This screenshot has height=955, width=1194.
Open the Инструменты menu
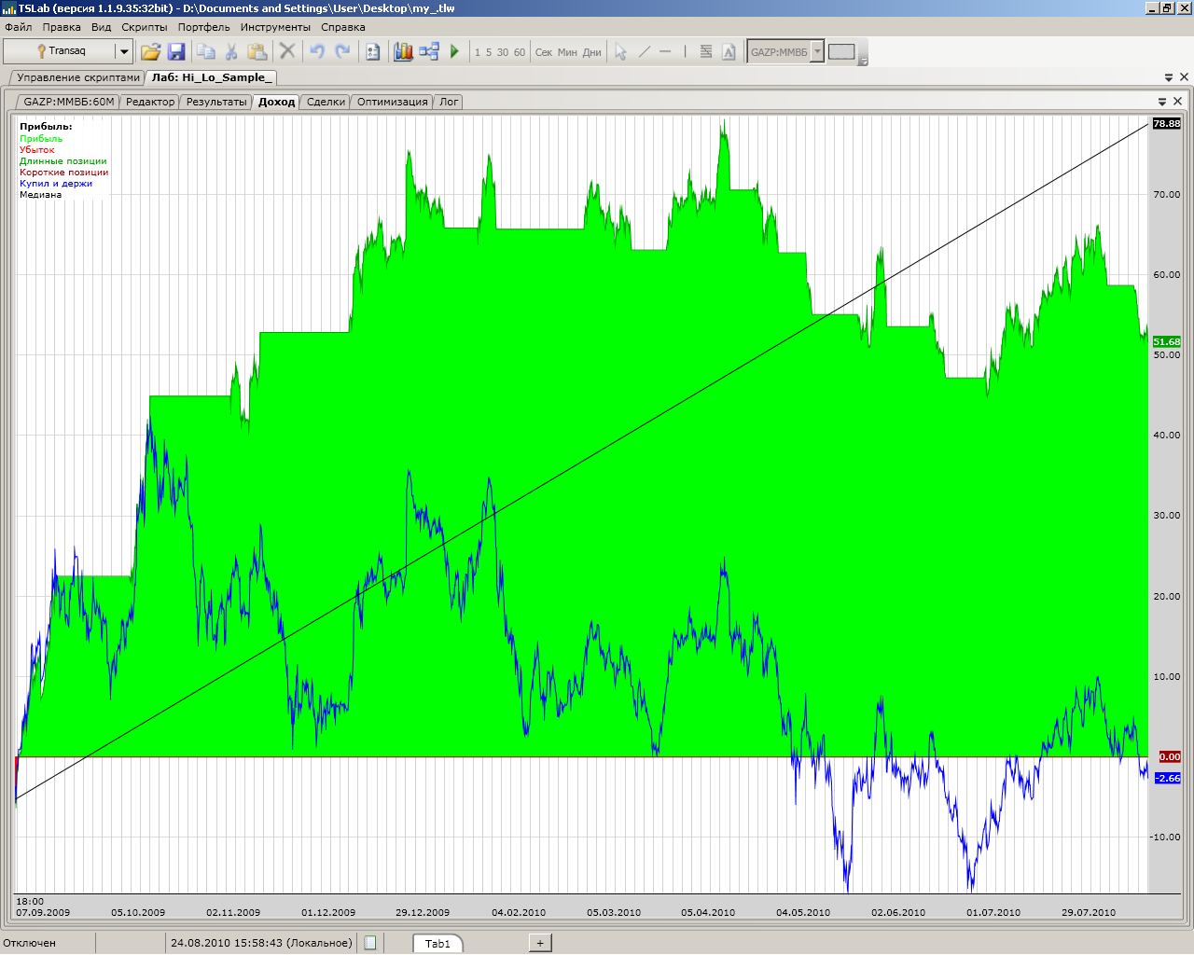click(275, 27)
